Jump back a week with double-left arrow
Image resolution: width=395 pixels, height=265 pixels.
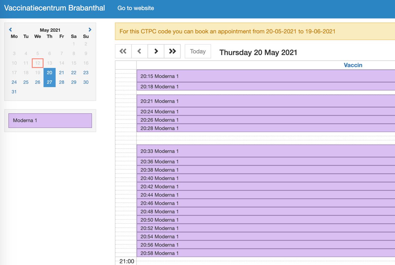click(123, 51)
